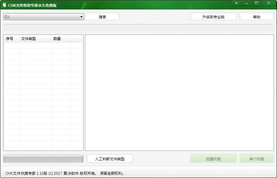Click the copyright text 夏冰软件 版权所有
277x178 pixels.
(x=80, y=173)
